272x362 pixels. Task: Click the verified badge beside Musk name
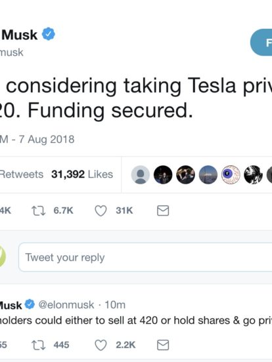49,34
